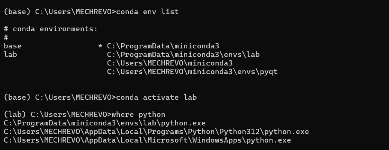Click the Python312\python.exe output path
The height and width of the screenshot is (150, 389).
tap(156, 132)
